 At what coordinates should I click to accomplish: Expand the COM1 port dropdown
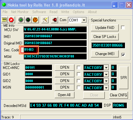click(84, 20)
